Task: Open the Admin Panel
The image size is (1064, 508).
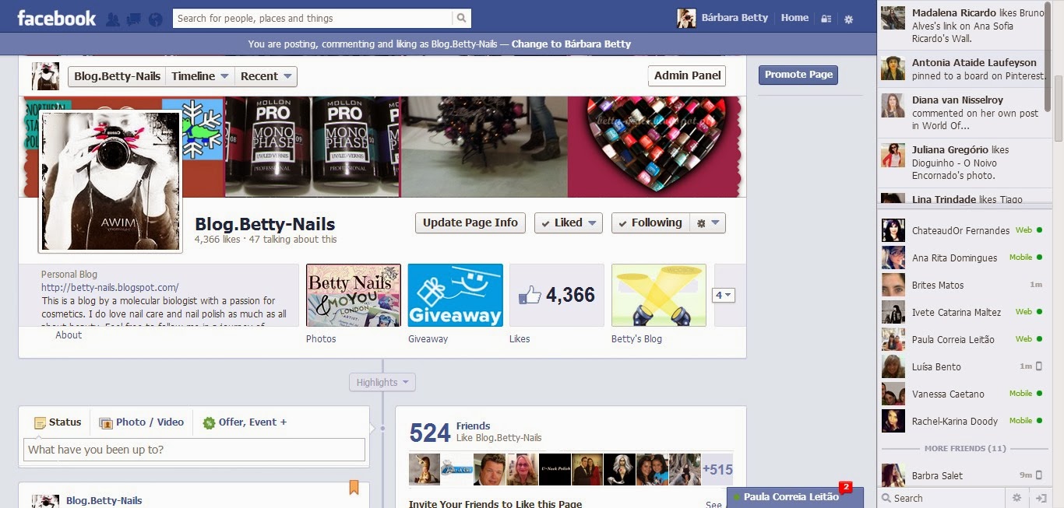Action: coord(687,75)
